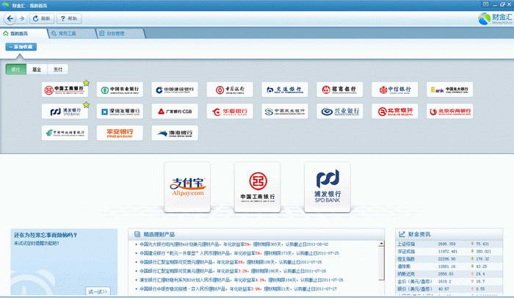Go forward with the right arrow button
Viewport: 514px width, 298px height.
click(22, 18)
